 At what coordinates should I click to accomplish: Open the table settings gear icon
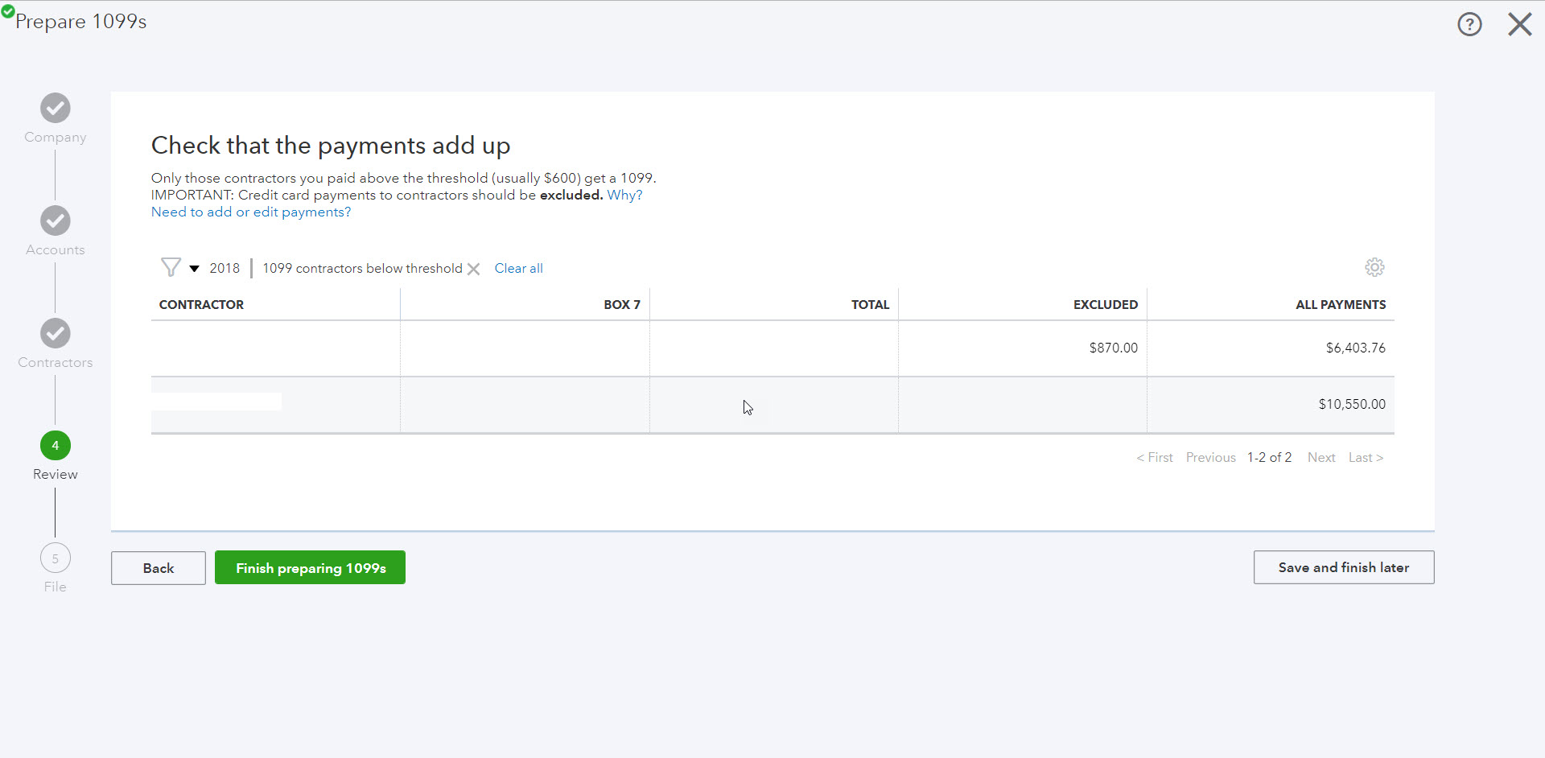pyautogui.click(x=1374, y=267)
